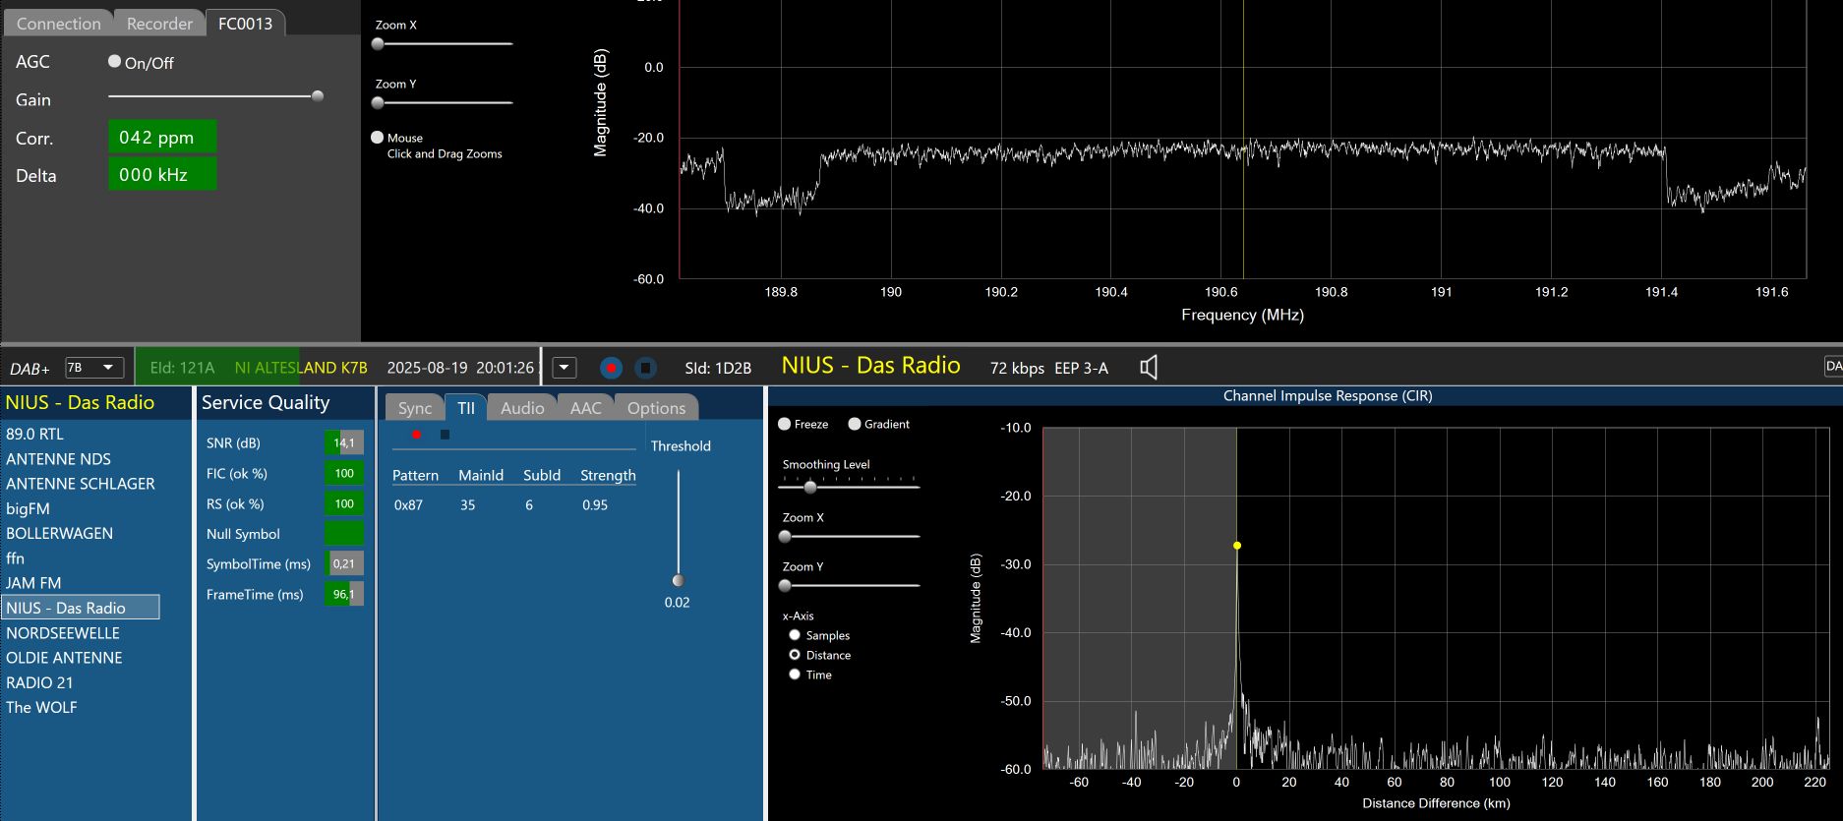The height and width of the screenshot is (821, 1843).
Task: Open the Connection tab
Action: click(x=58, y=24)
